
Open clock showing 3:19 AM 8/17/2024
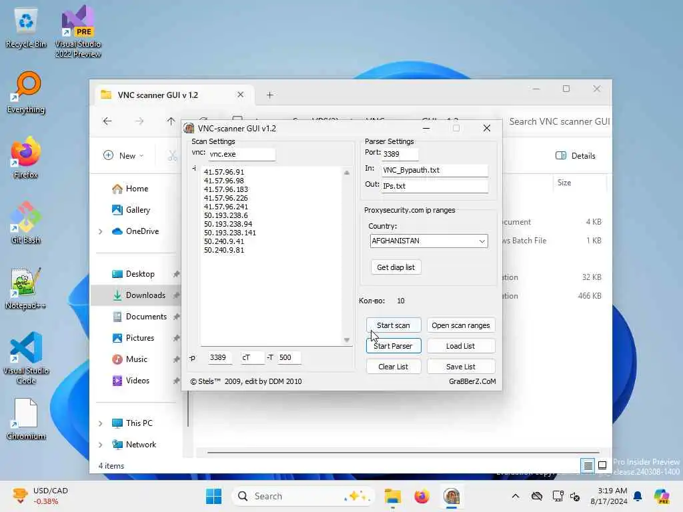608,496
